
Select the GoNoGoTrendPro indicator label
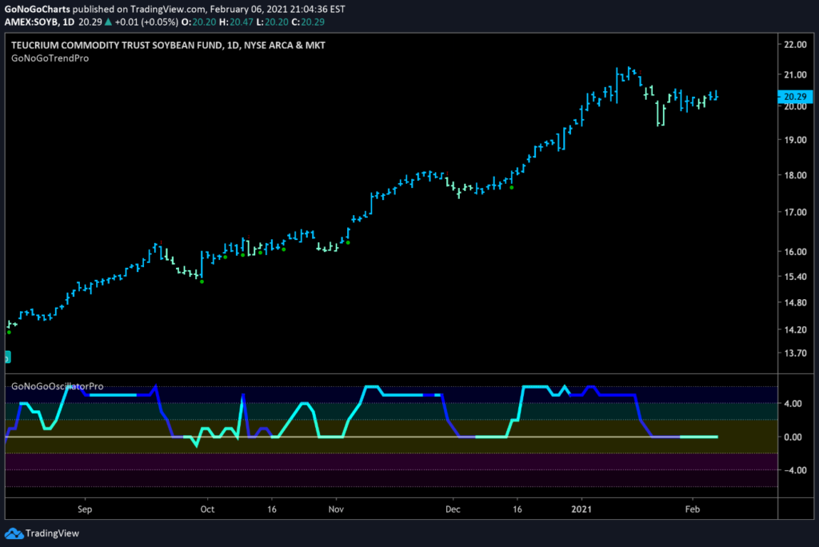(x=50, y=58)
